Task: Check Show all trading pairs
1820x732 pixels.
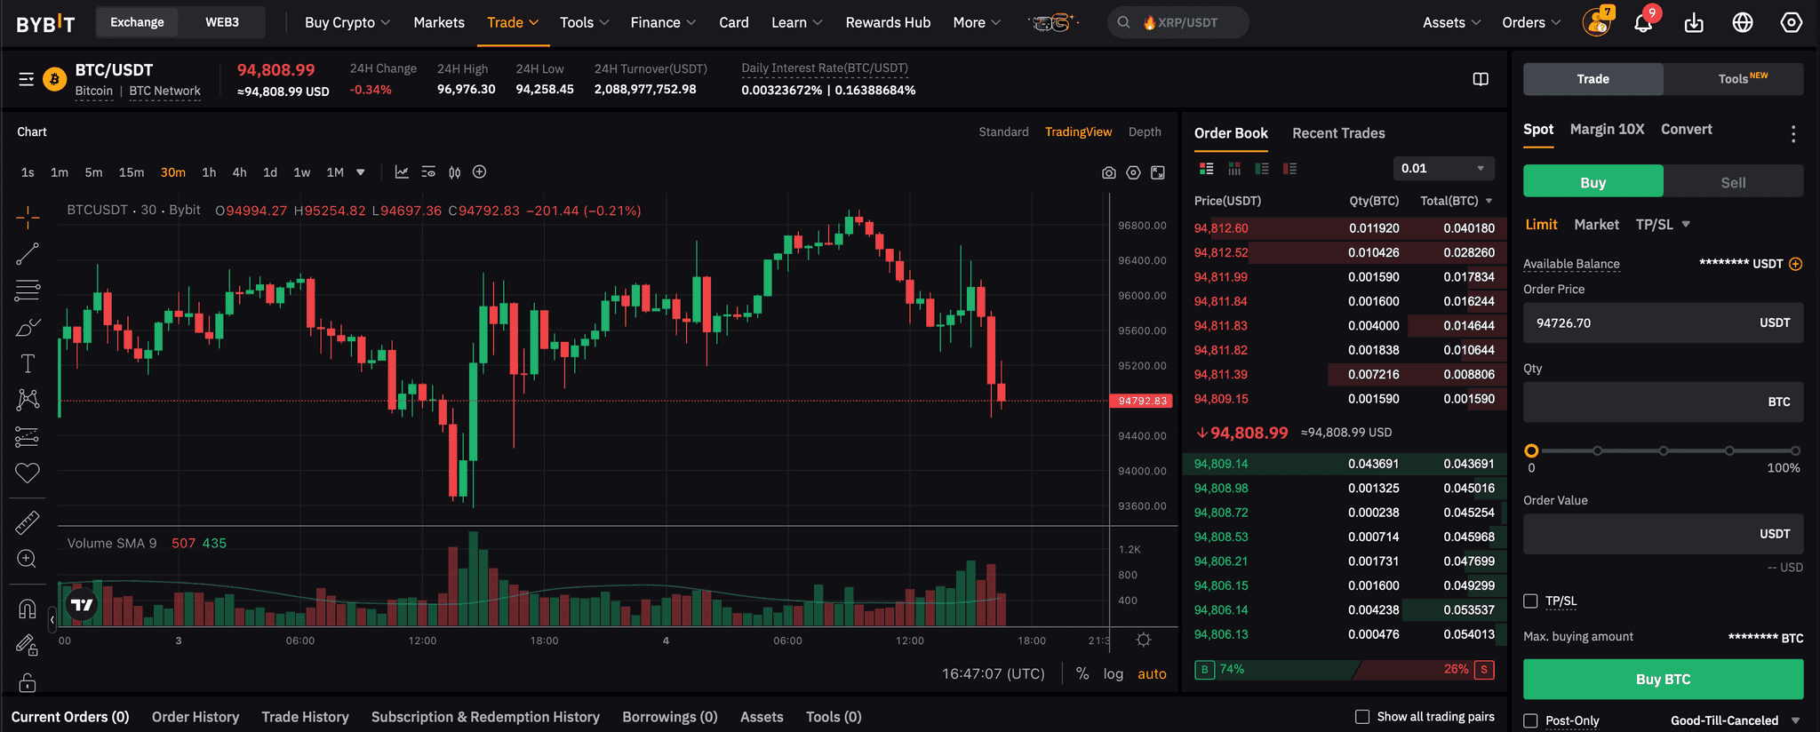Action: click(1362, 717)
